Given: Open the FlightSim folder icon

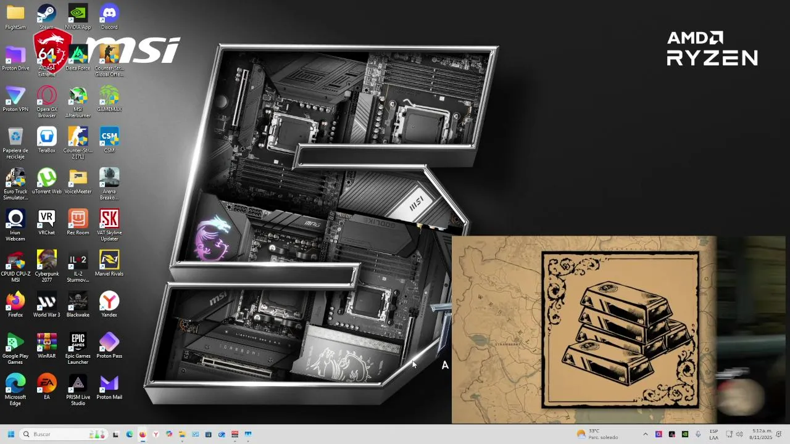Looking at the screenshot, I should coord(15,17).
